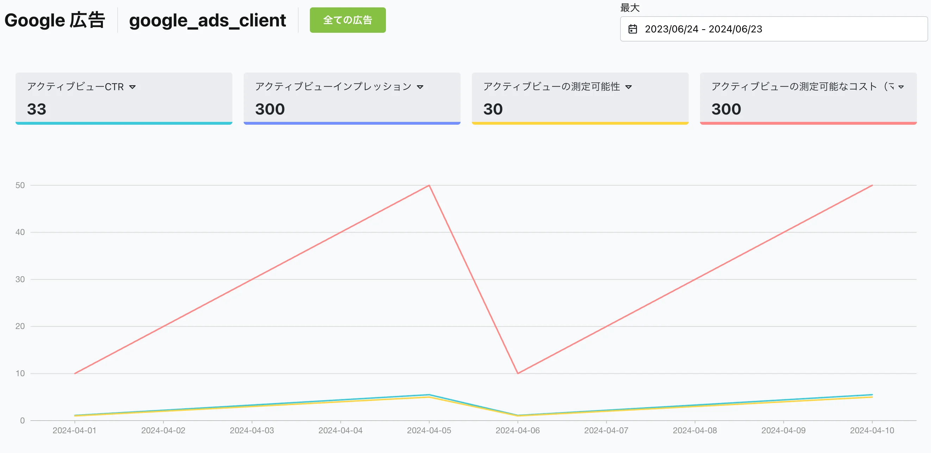931x453 pixels.
Task: Click the red line peak at 2024-04-05
Action: click(429, 186)
